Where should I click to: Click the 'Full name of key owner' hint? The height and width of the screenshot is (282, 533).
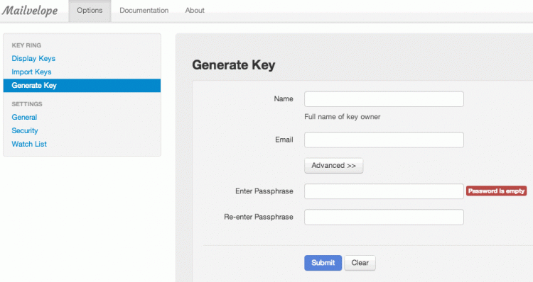pos(343,117)
